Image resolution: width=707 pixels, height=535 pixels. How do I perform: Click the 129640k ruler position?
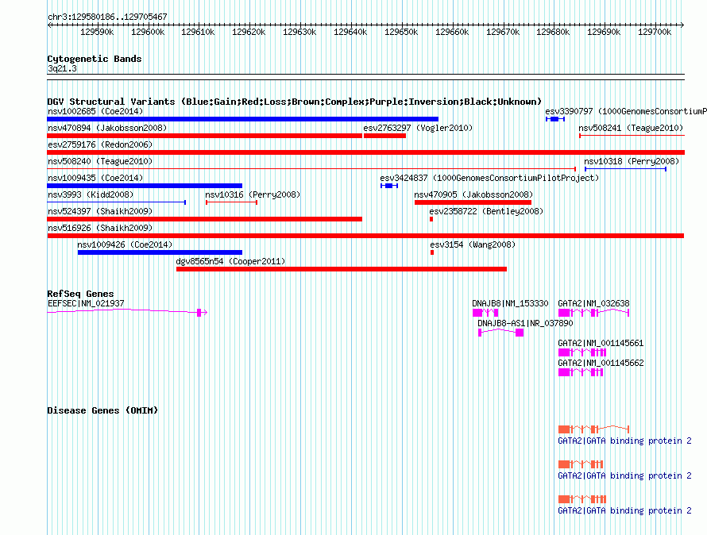350,33
